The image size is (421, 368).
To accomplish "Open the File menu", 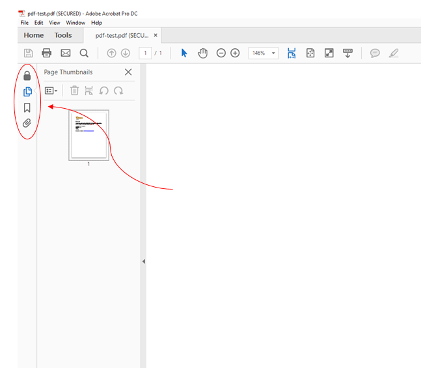I will click(25, 23).
